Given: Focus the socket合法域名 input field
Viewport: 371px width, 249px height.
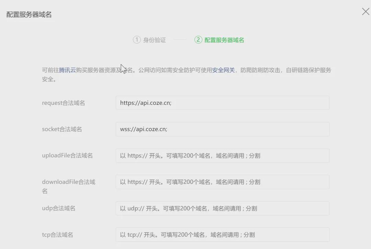Looking at the screenshot, I should point(223,129).
